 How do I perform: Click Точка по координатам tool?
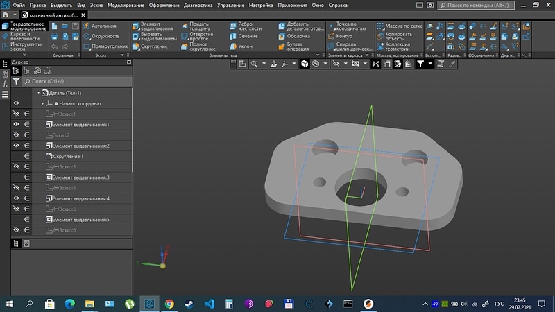[x=348, y=26]
